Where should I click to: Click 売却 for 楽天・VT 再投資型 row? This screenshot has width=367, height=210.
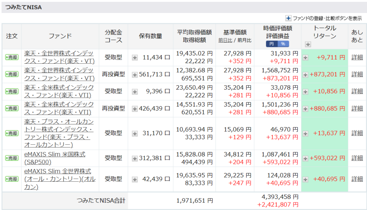[x=12, y=74]
